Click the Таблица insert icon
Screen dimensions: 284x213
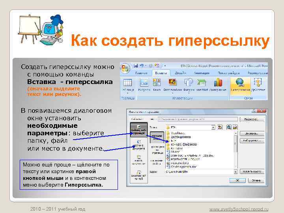[127, 83]
